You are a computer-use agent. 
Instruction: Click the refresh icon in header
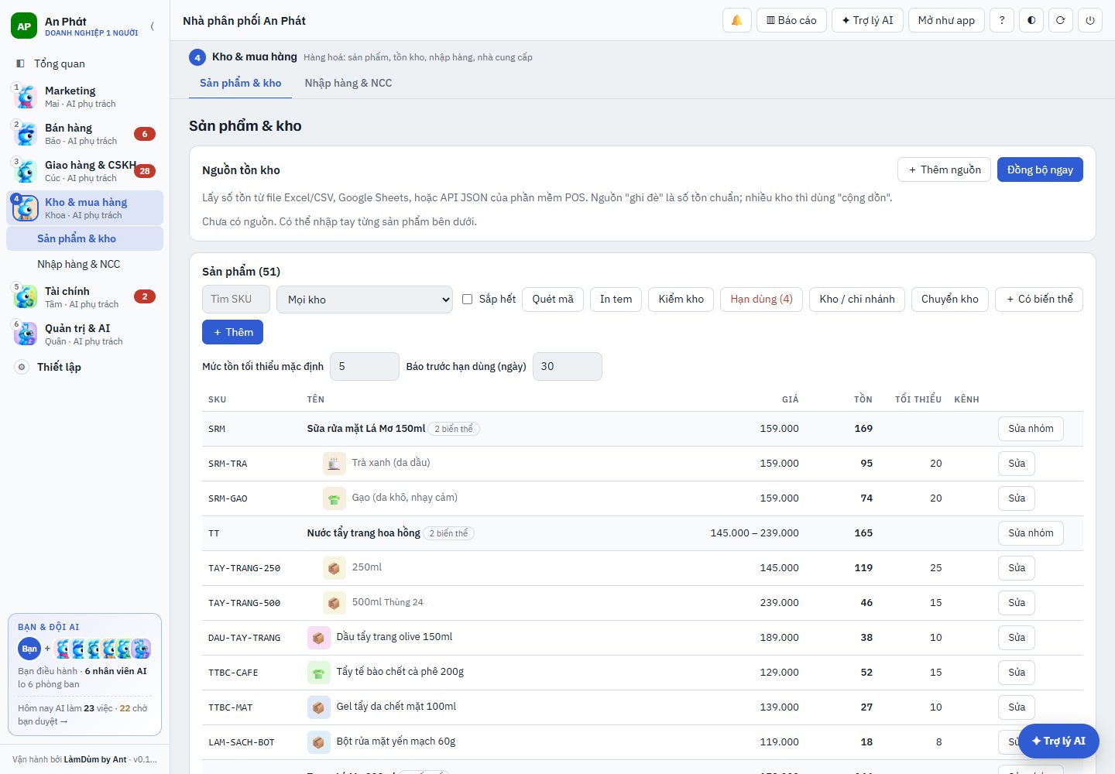1061,20
